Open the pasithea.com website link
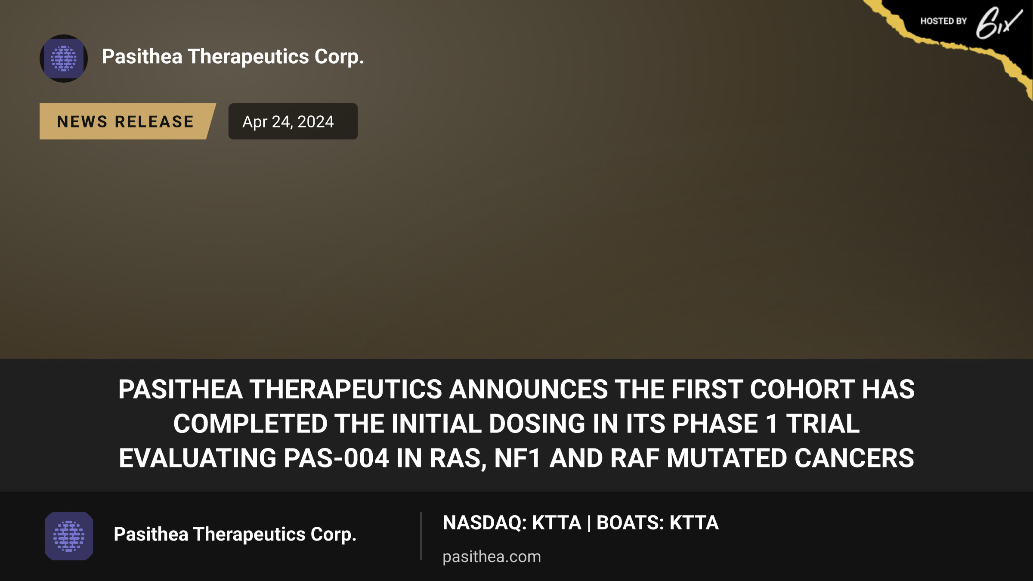This screenshot has height=581, width=1033. (492, 556)
